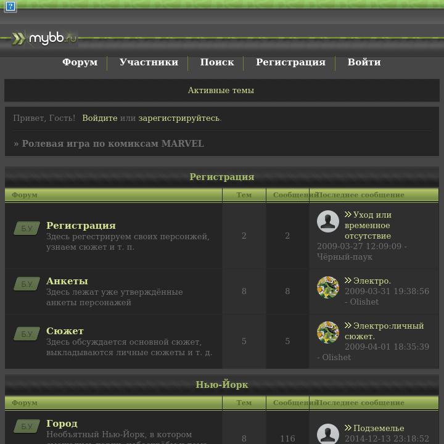This screenshot has width=444, height=444.
Task: Click the blue question mark icon
Action: point(10,6)
